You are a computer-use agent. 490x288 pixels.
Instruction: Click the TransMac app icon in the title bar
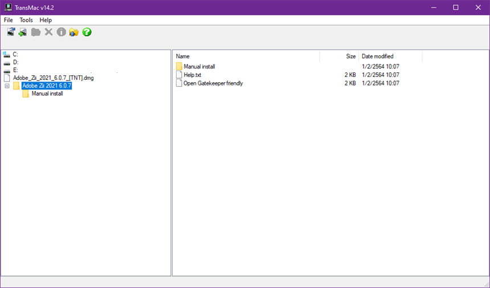coord(8,7)
